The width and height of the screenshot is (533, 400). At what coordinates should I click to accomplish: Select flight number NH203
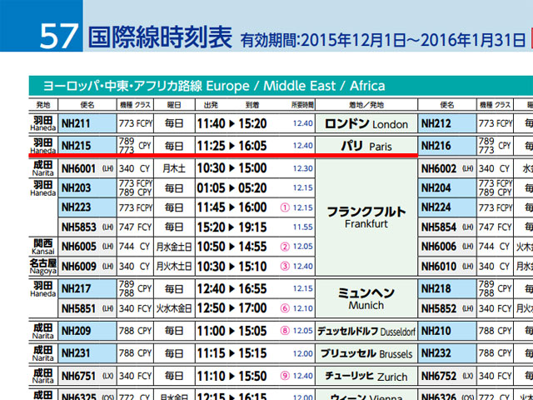(x=76, y=187)
